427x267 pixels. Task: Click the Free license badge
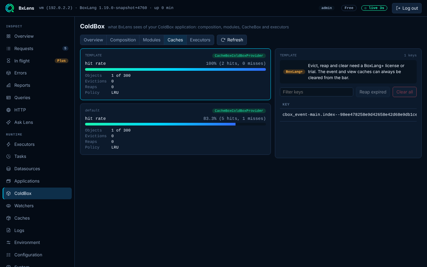tap(349, 8)
